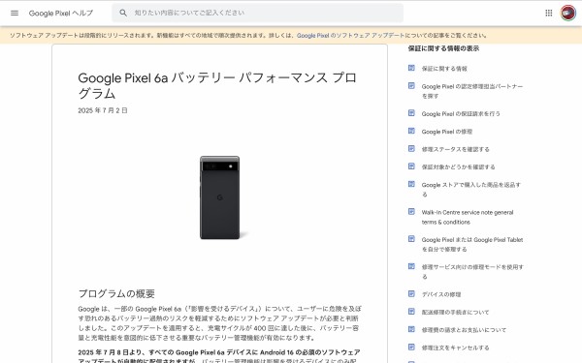Open the Google account avatar
582x363 pixels.
coord(567,13)
